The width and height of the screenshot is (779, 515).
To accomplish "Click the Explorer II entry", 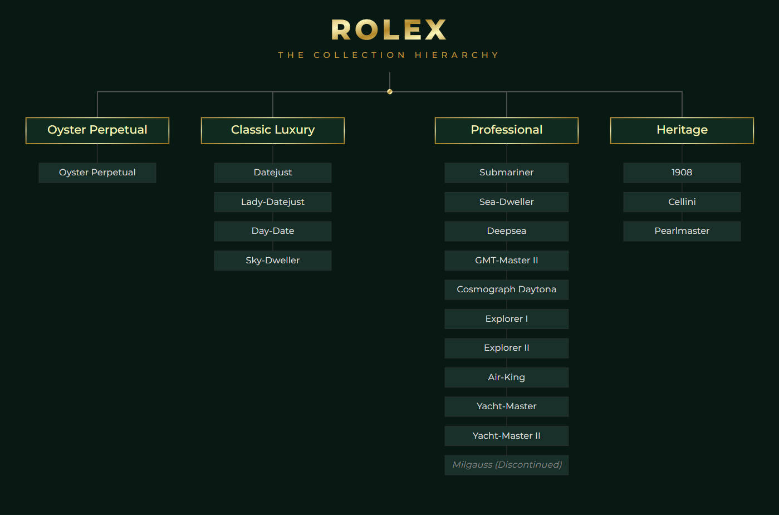I will click(x=506, y=347).
